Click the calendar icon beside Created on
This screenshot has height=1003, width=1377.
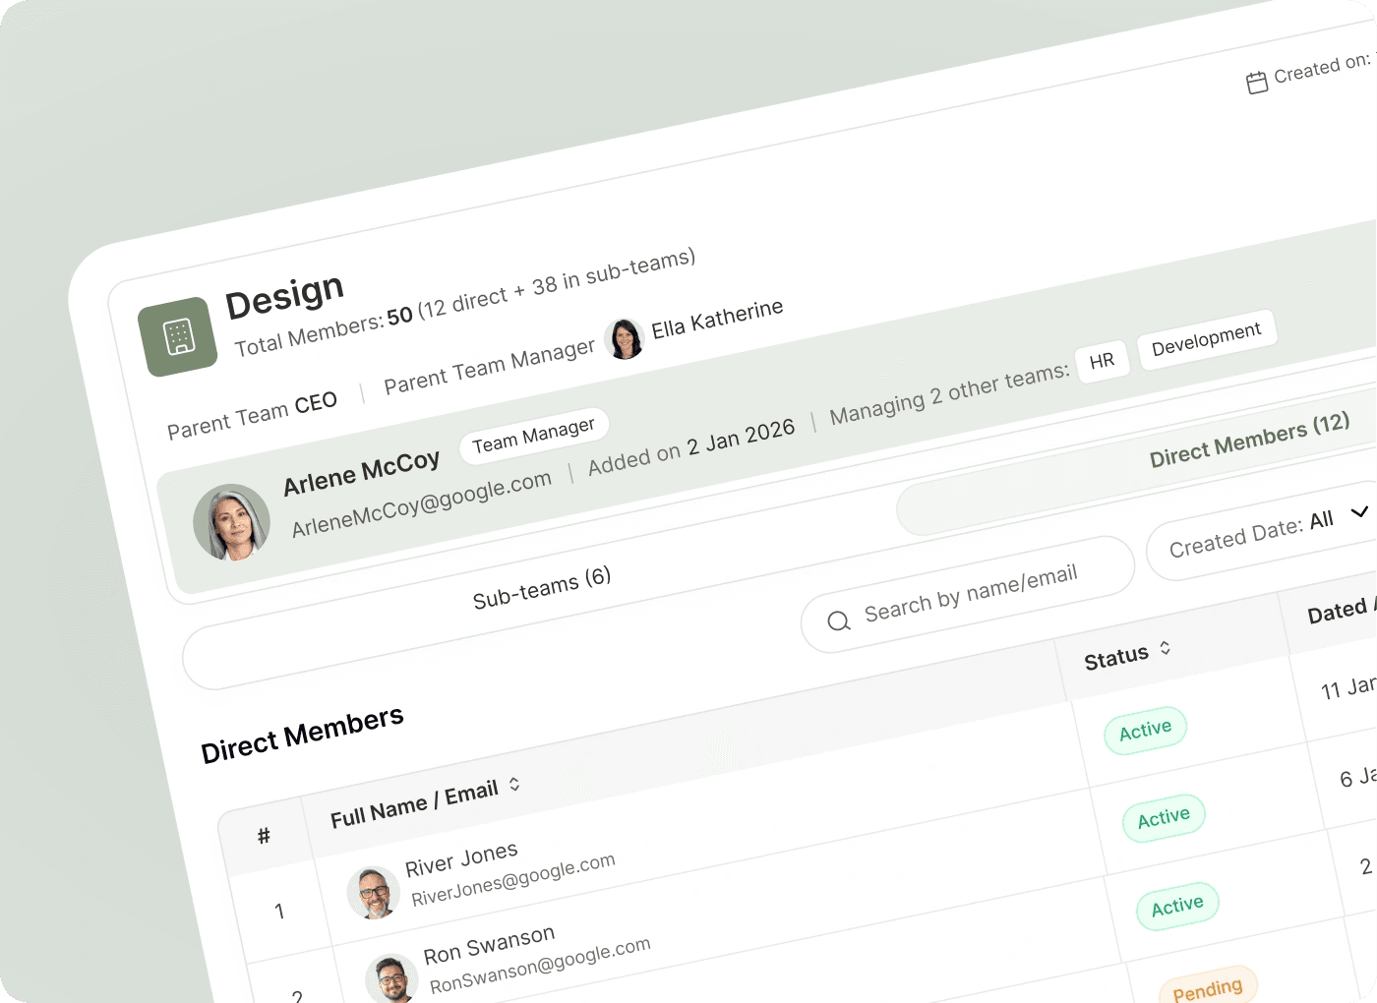click(x=1257, y=83)
